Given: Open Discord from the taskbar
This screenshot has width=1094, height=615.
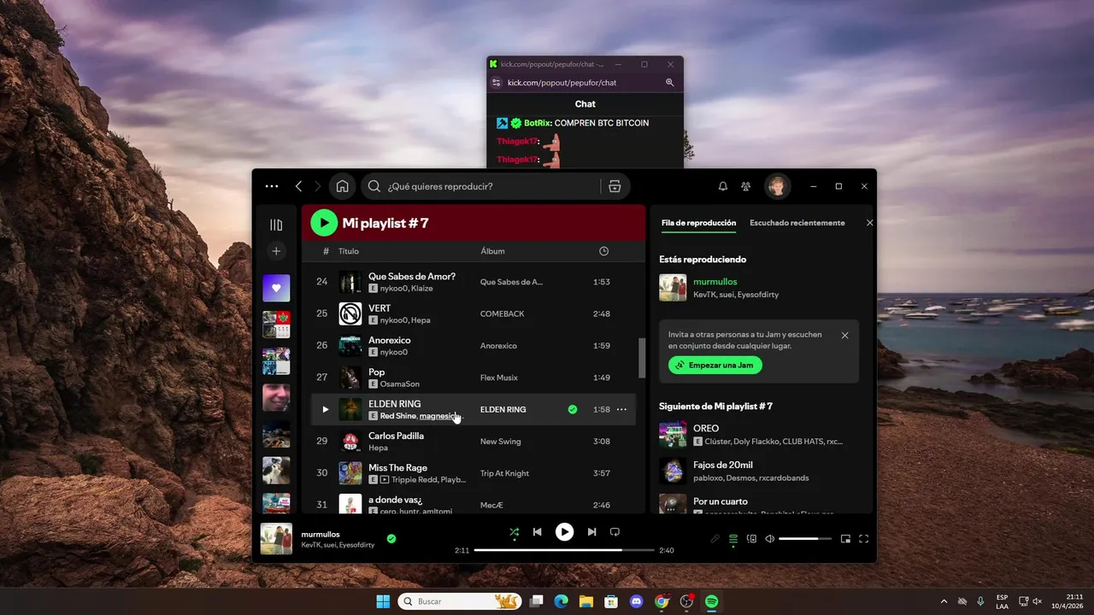Looking at the screenshot, I should [x=636, y=601].
